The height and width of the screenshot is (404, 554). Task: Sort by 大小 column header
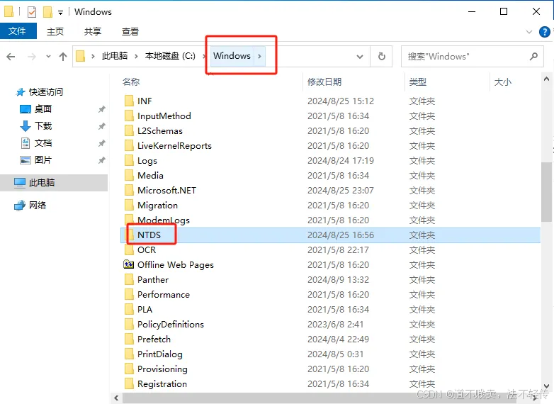(x=502, y=82)
